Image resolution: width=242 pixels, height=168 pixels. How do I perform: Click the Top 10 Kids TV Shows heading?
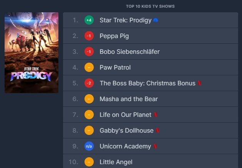[x=150, y=6]
